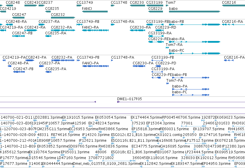Click the Tom7 gene label
245x168 pixels.
point(171,3)
